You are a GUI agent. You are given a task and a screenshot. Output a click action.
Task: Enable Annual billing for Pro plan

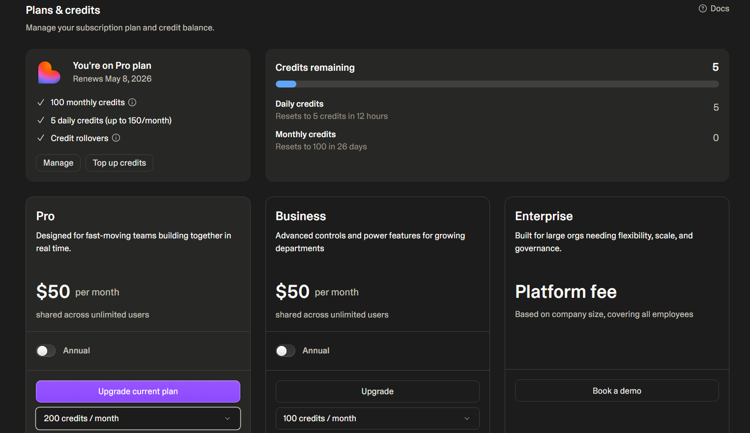click(46, 350)
